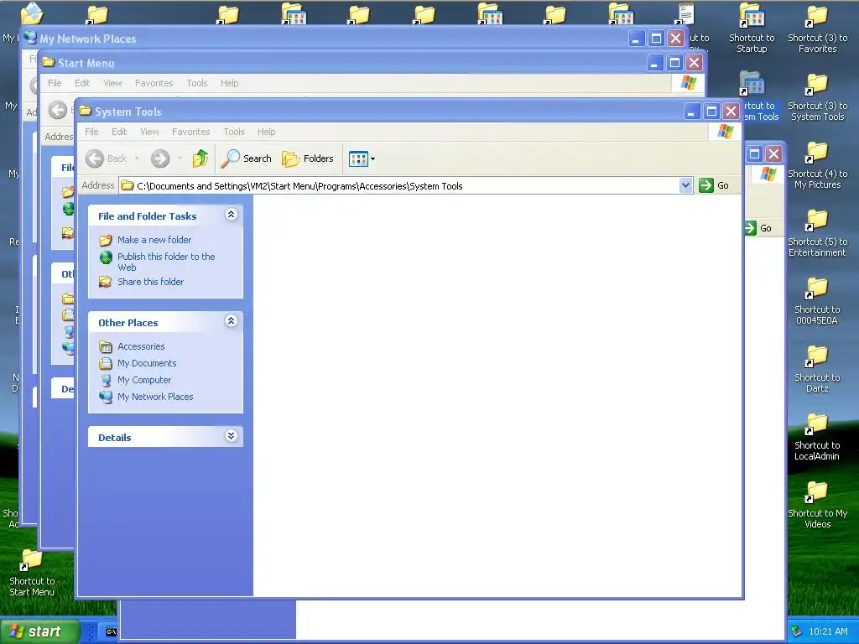Open the Favorites menu in Start Menu window
Image resolution: width=859 pixels, height=644 pixels.
pos(154,83)
